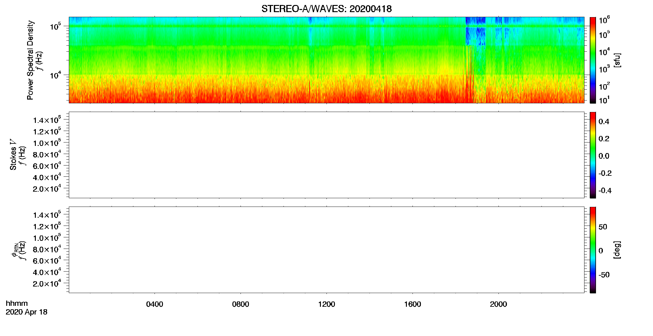The width and height of the screenshot is (653, 336).
Task: Click the phi RTN angle colorbar
Action: (593, 250)
